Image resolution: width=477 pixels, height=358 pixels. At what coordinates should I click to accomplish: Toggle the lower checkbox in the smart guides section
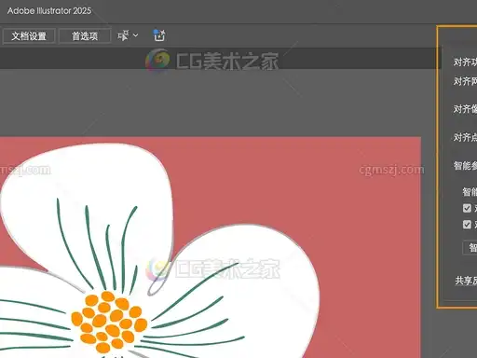(467, 225)
